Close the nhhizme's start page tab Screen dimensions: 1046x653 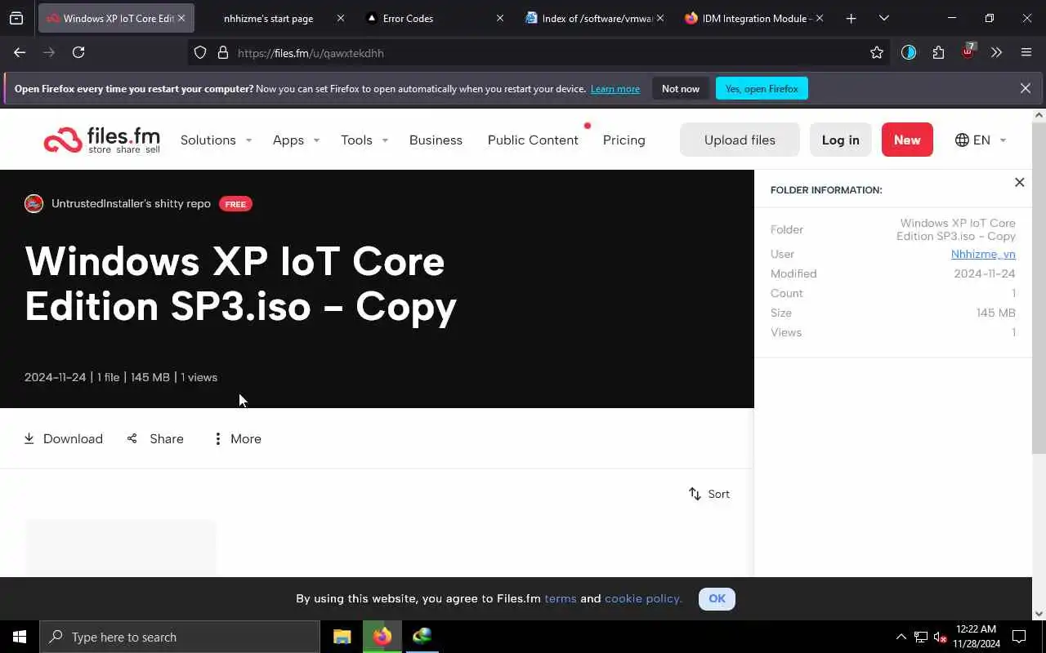click(x=341, y=18)
